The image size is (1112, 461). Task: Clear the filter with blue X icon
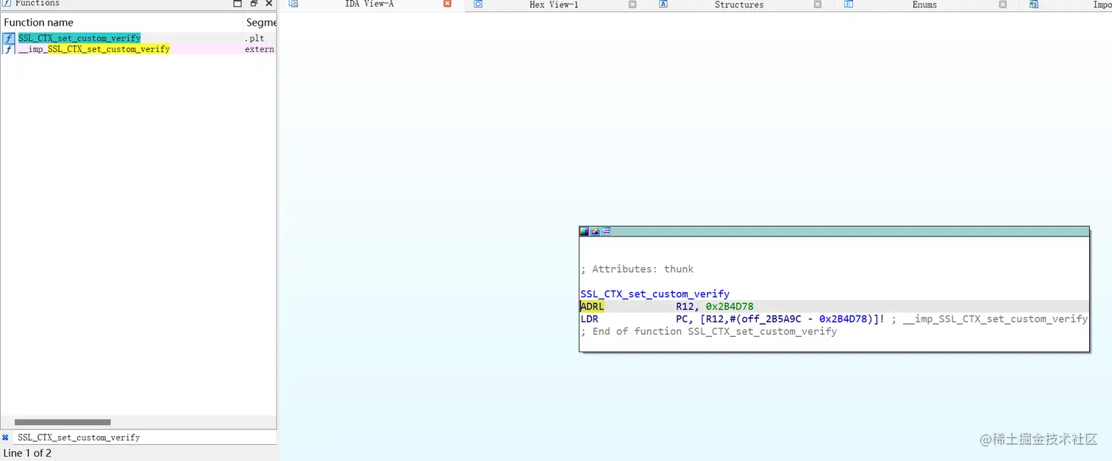click(6, 437)
